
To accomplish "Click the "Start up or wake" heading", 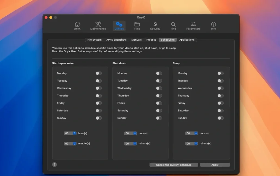I will click(63, 63).
